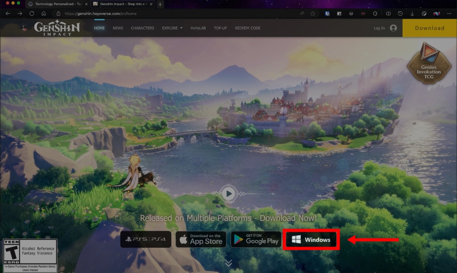Download the Windows version
457x273 pixels.
tap(312, 240)
